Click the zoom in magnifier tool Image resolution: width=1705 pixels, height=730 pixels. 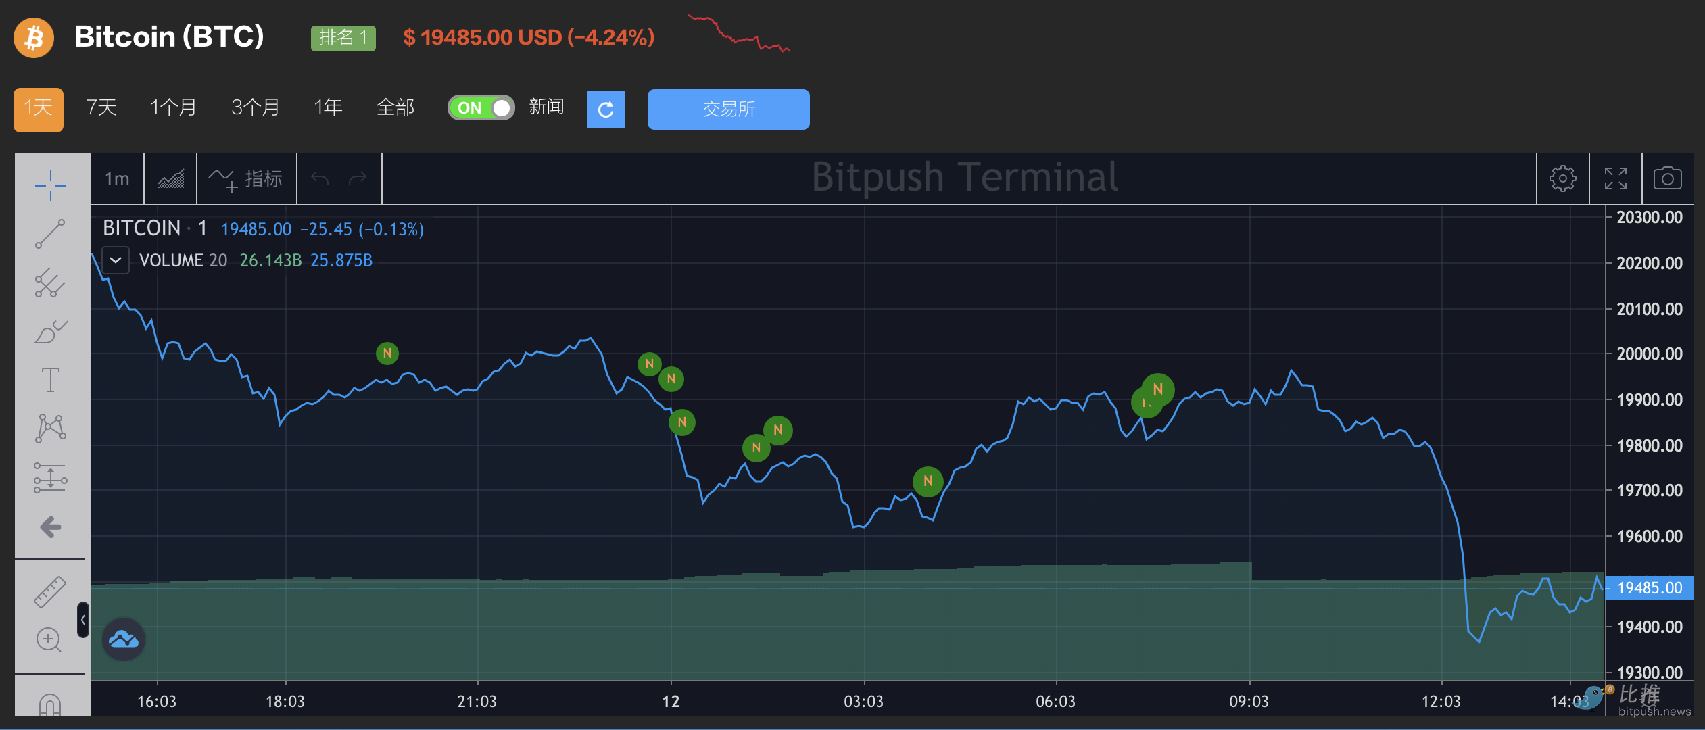click(x=49, y=639)
